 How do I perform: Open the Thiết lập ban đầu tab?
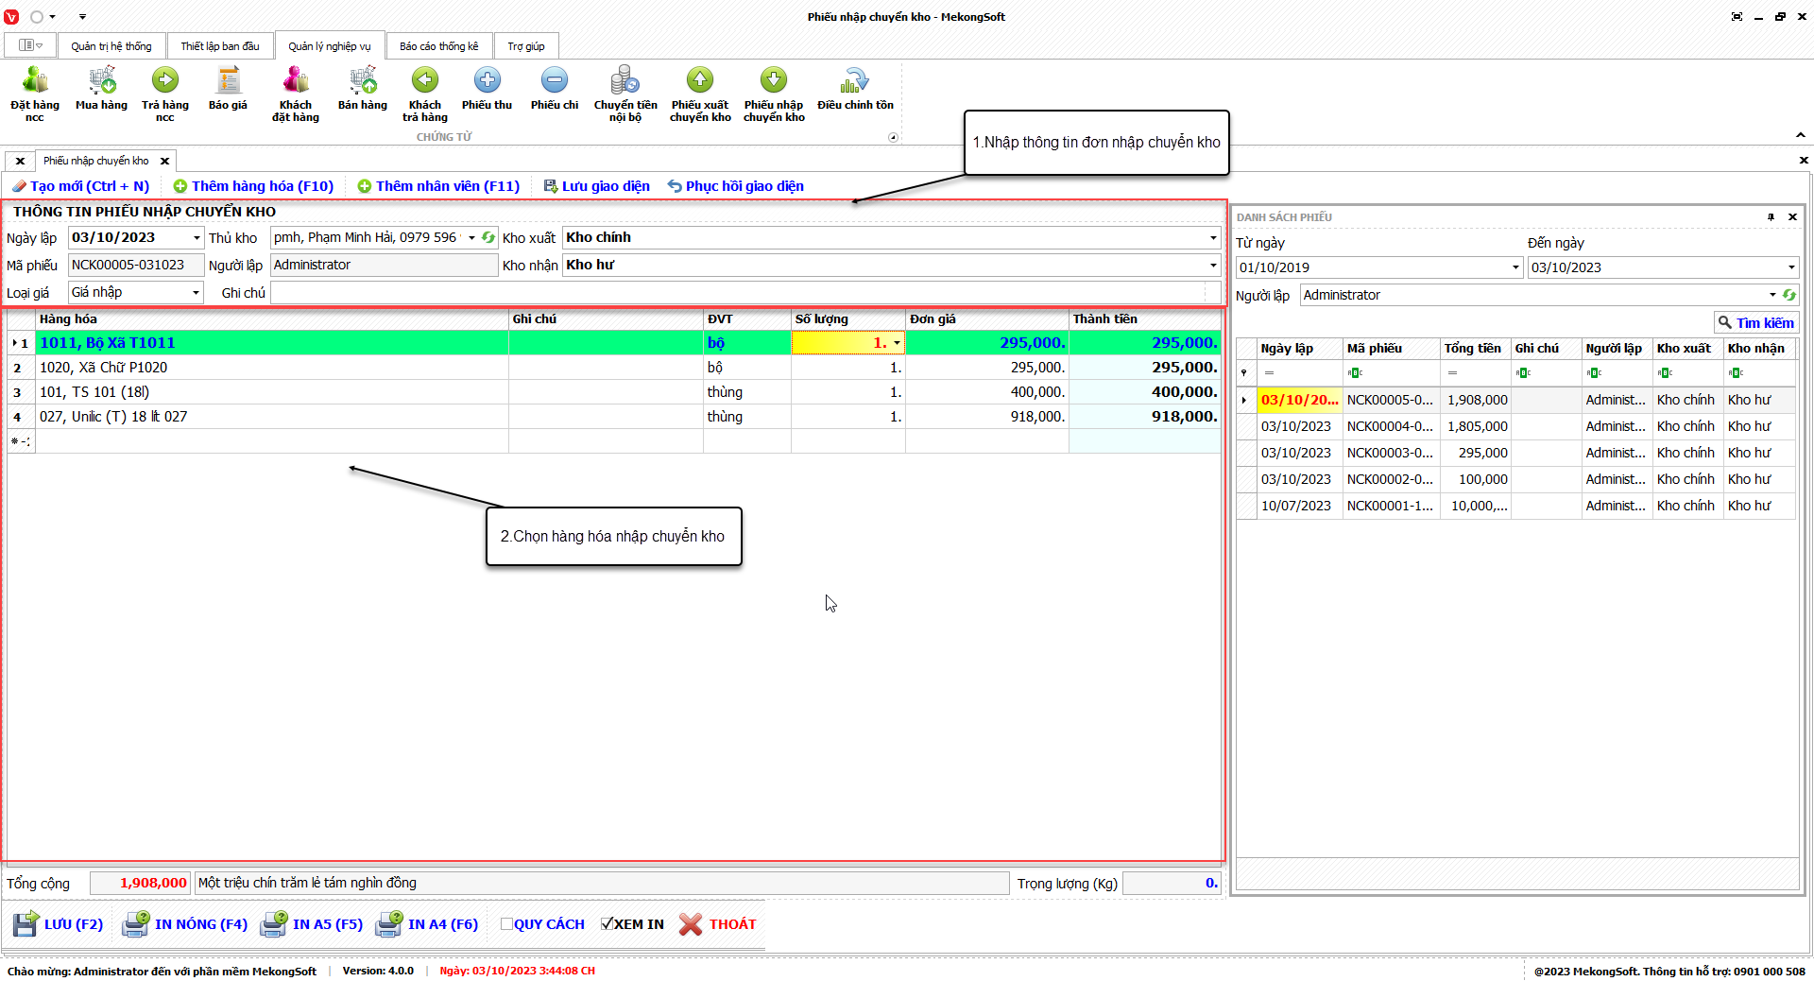pyautogui.click(x=219, y=46)
